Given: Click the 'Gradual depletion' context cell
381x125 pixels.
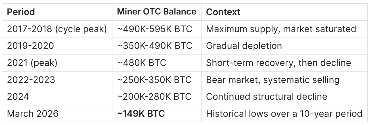Looking at the screenshot, I should coord(244,46).
